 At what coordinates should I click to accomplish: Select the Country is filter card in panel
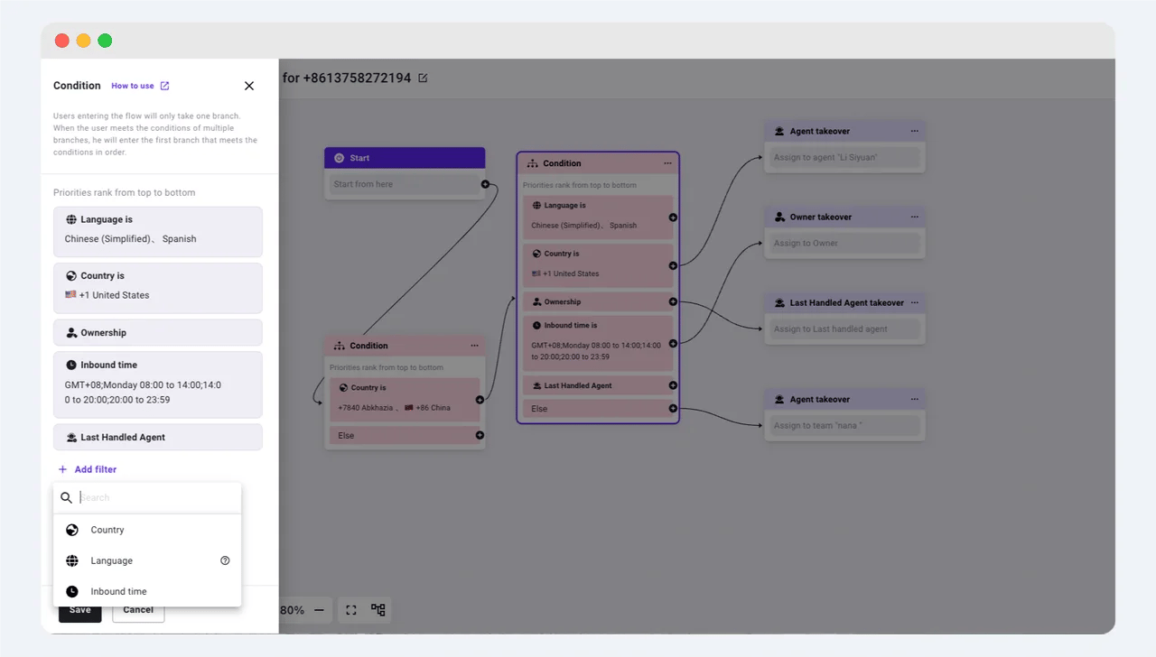[x=158, y=288]
